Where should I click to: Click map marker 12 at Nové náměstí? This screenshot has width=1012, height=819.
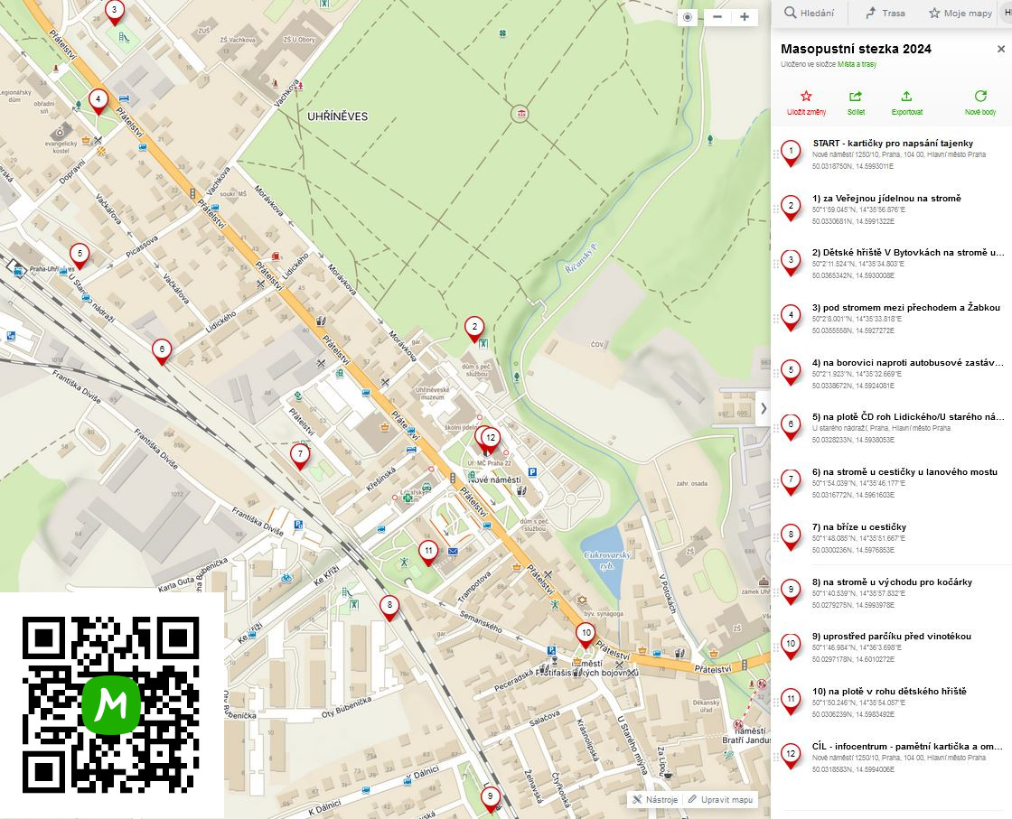[x=491, y=440]
